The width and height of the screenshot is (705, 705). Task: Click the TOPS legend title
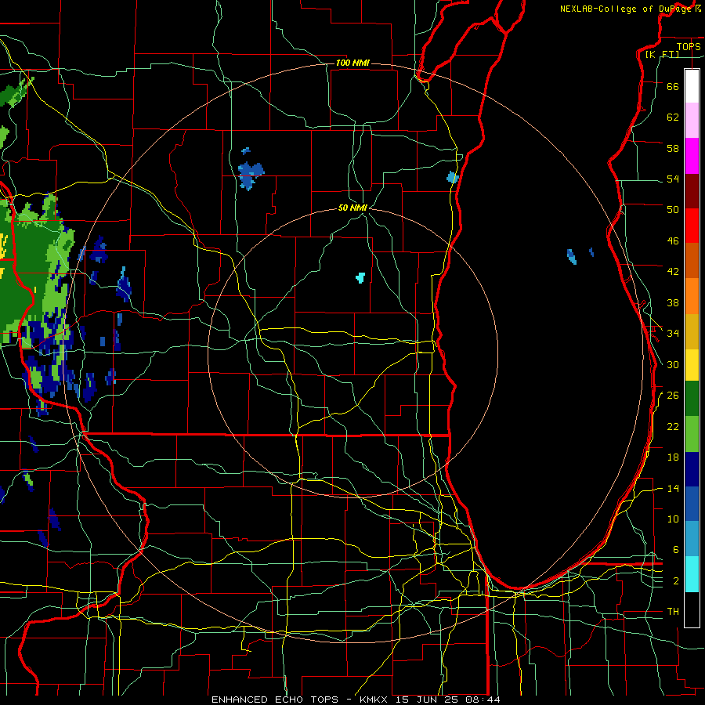coord(689,46)
